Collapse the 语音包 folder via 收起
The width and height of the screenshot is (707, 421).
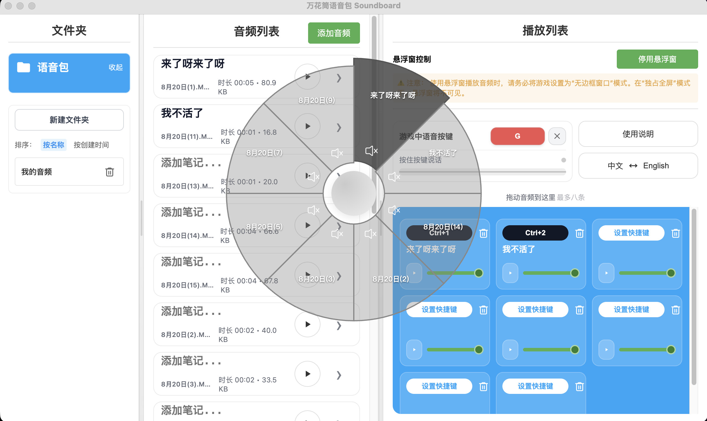point(116,68)
